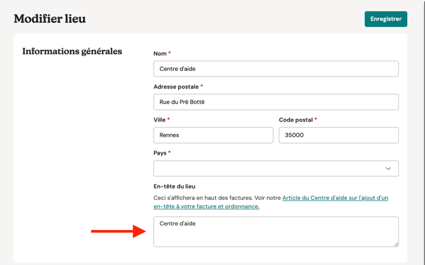The height and width of the screenshot is (265, 425).
Task: Click the Ville label
Action: pos(159,120)
